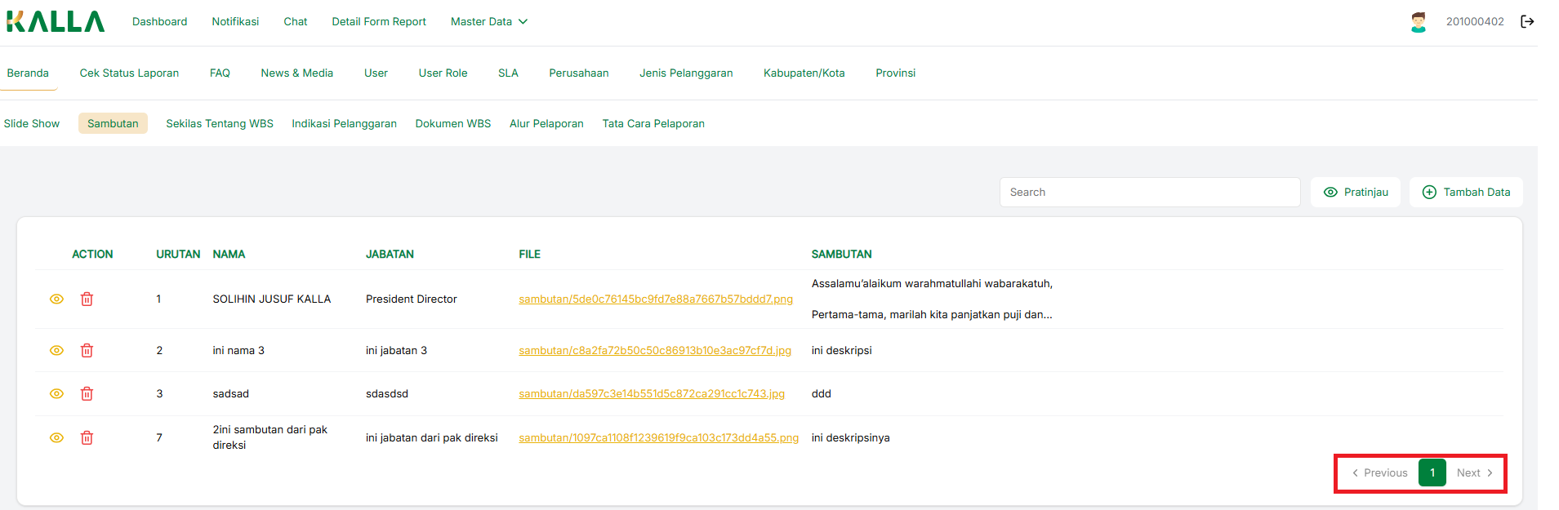Click the logout icon beside user ID
Screen dimensions: 1559x510
coord(1526,22)
